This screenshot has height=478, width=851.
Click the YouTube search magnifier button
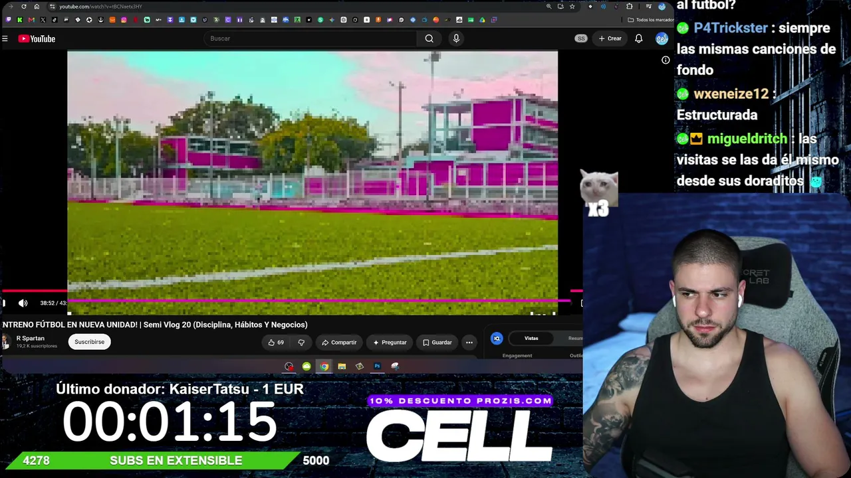429,39
